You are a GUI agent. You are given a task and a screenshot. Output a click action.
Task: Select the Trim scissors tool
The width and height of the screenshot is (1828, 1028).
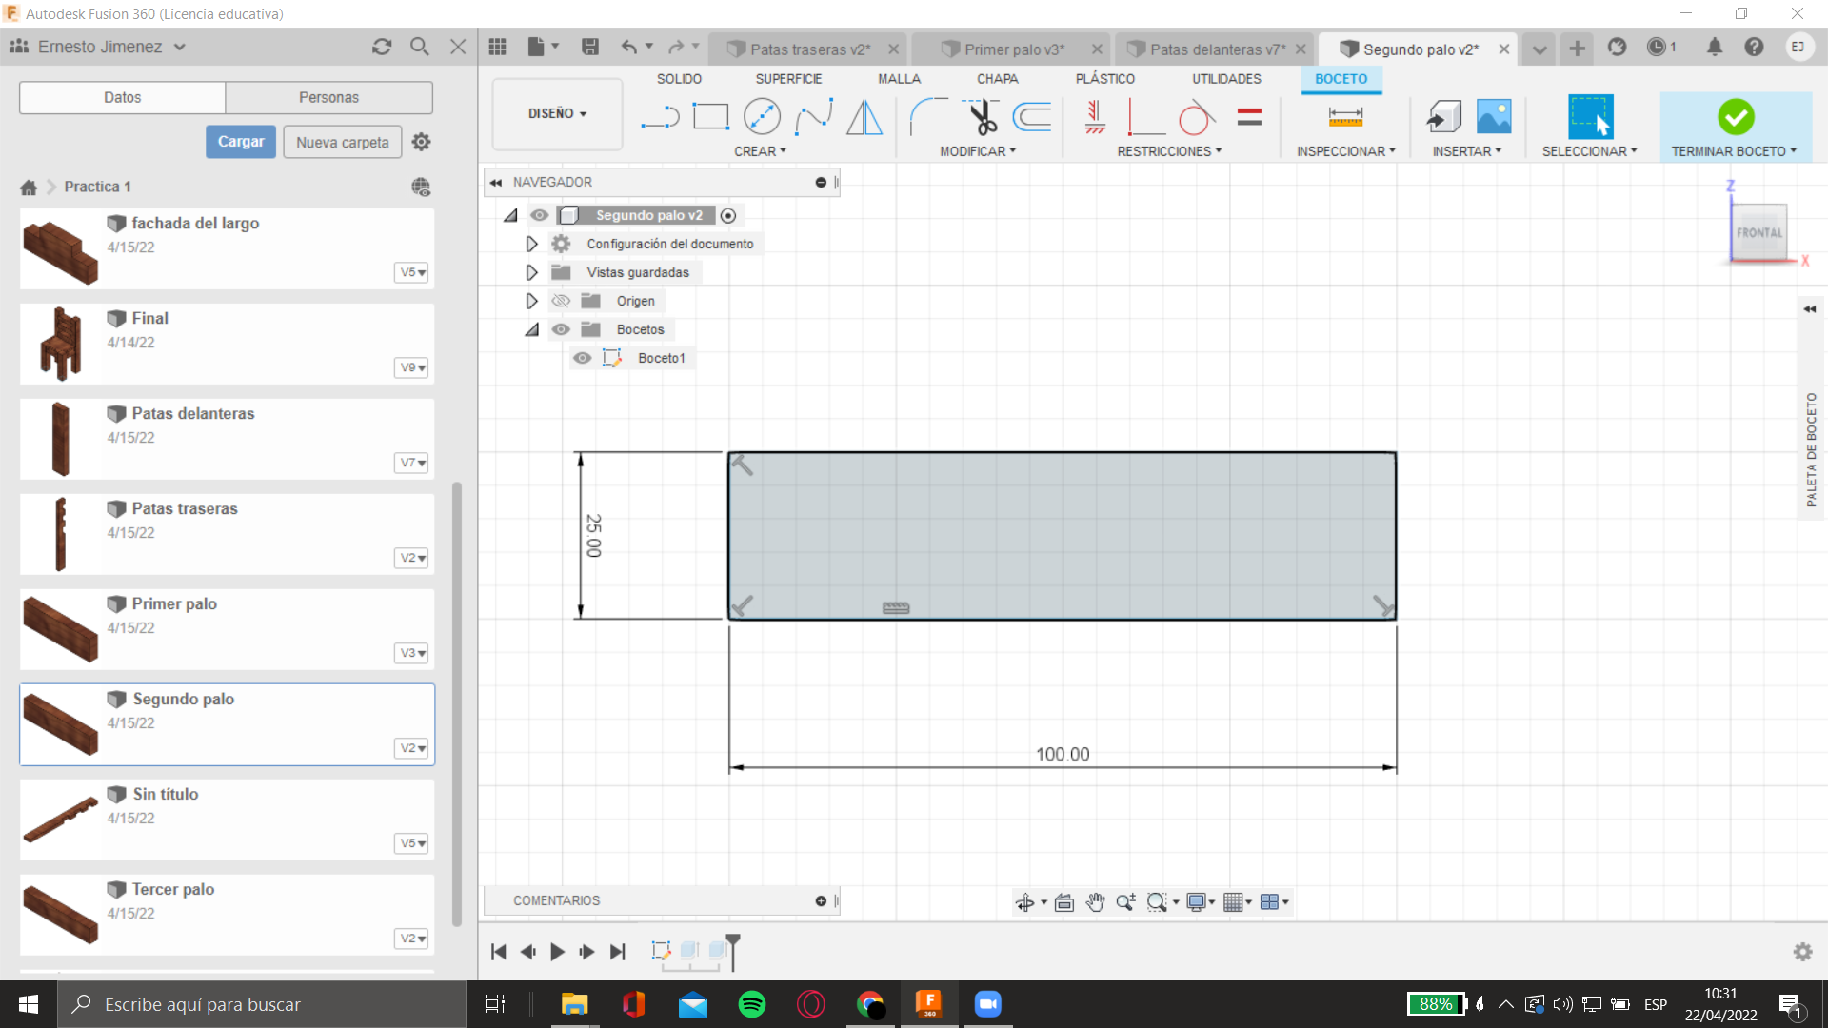[982, 117]
